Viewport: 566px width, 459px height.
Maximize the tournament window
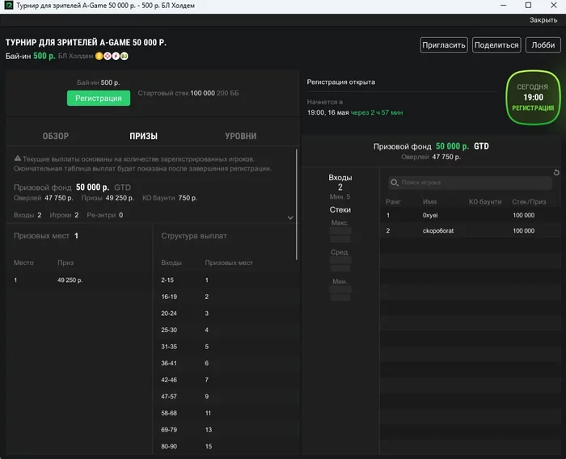click(528, 5)
